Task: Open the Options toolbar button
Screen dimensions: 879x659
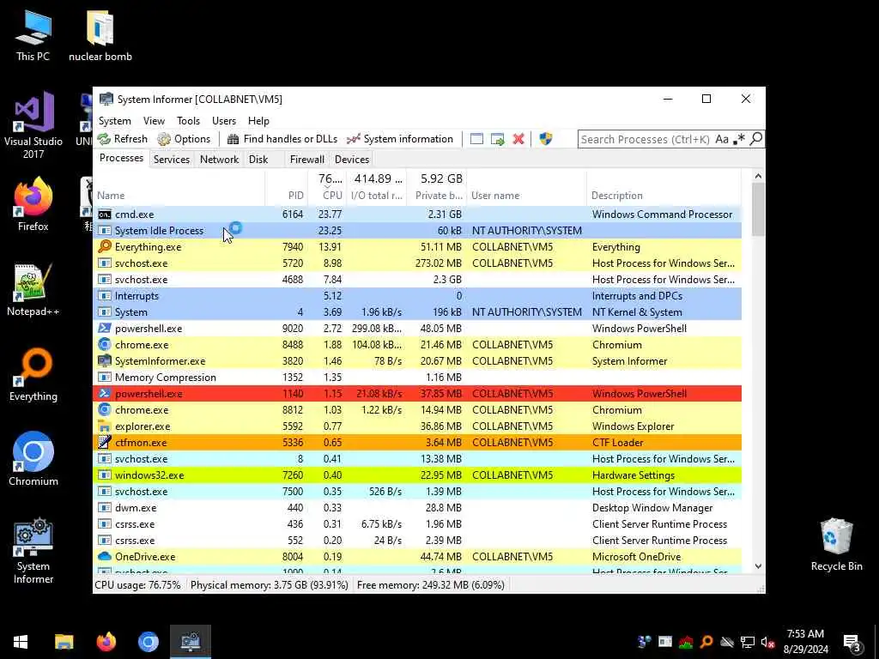Action: click(x=184, y=139)
